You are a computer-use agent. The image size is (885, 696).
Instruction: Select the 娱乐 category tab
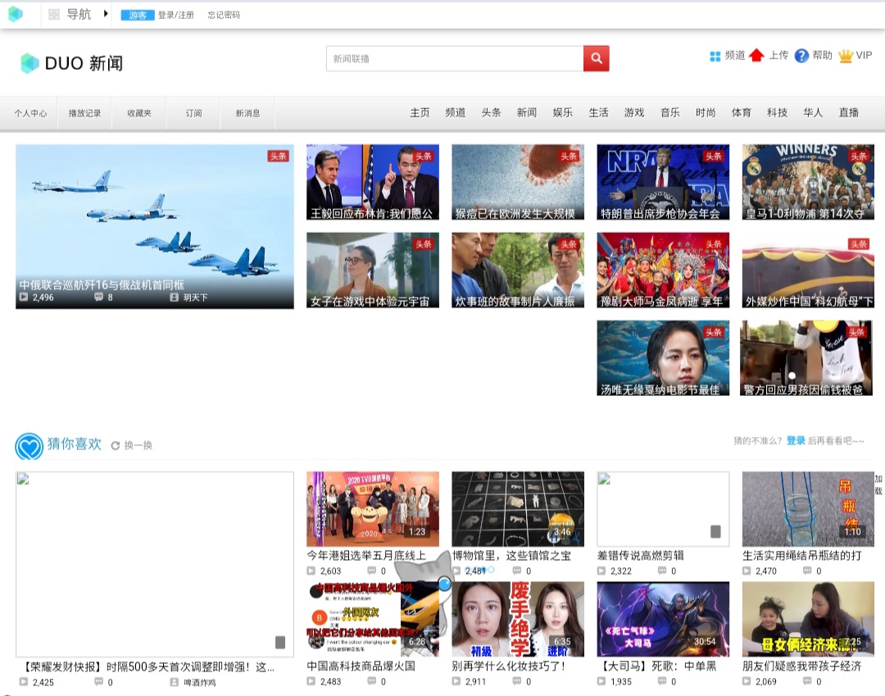(562, 112)
